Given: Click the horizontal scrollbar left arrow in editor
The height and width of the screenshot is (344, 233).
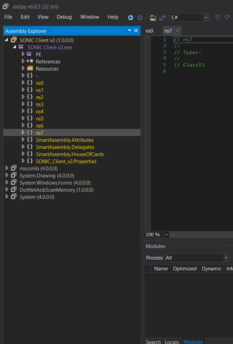Looking at the screenshot, I should (x=173, y=235).
